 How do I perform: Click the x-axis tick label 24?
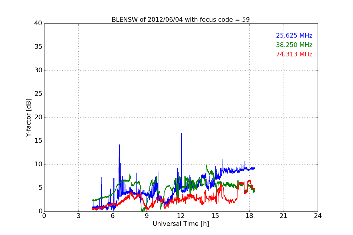pyautogui.click(x=318, y=216)
